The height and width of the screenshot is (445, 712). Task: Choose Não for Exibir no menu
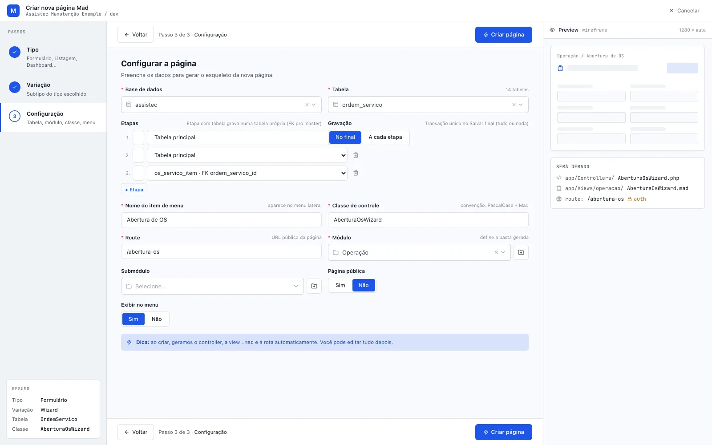[x=157, y=319]
